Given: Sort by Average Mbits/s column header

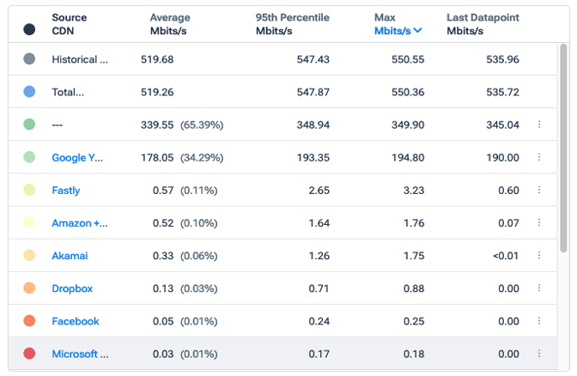Looking at the screenshot, I should (170, 24).
